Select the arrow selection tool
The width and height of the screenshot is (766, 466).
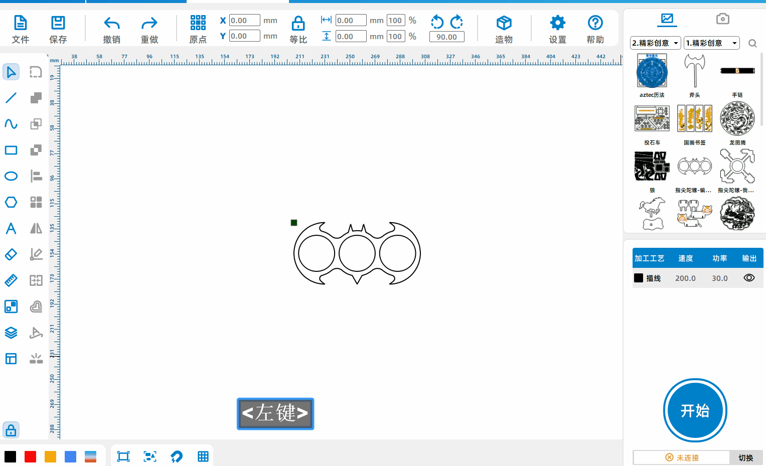click(x=11, y=72)
